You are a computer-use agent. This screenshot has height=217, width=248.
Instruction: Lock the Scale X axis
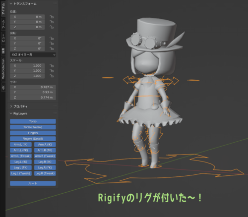[52, 66]
